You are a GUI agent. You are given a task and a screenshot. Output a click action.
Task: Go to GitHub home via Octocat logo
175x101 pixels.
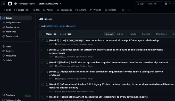tap(10, 4)
